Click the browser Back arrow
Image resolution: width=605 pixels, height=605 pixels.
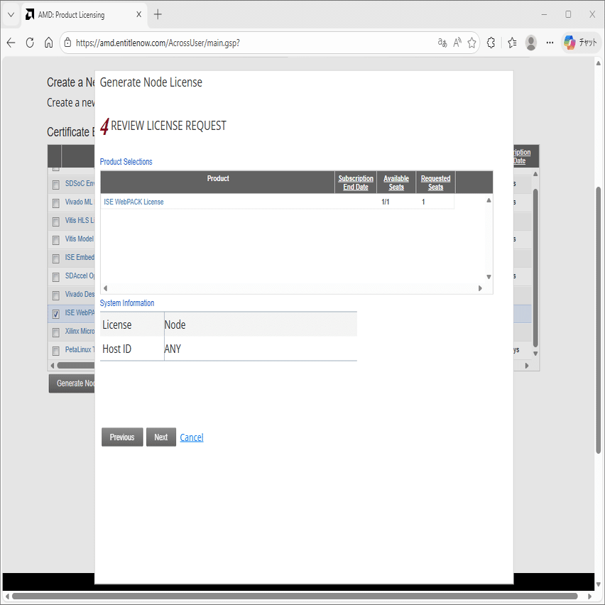point(11,43)
